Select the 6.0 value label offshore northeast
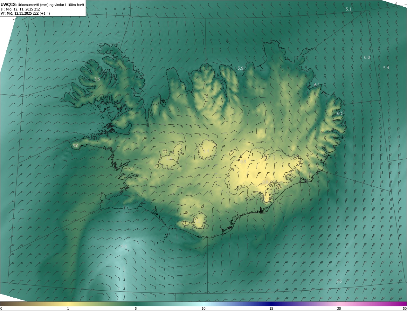This screenshot has width=407, height=311. [x=367, y=58]
